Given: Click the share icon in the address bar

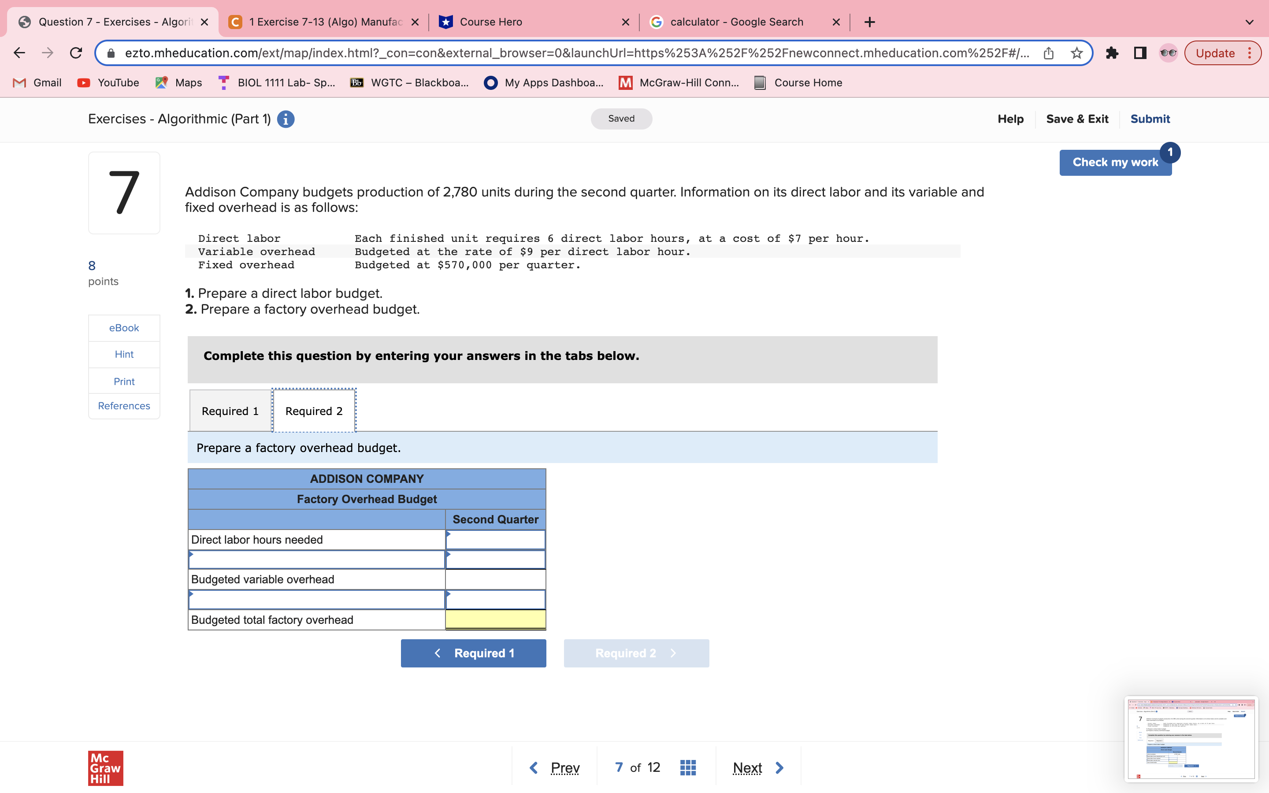Looking at the screenshot, I should (x=1048, y=52).
